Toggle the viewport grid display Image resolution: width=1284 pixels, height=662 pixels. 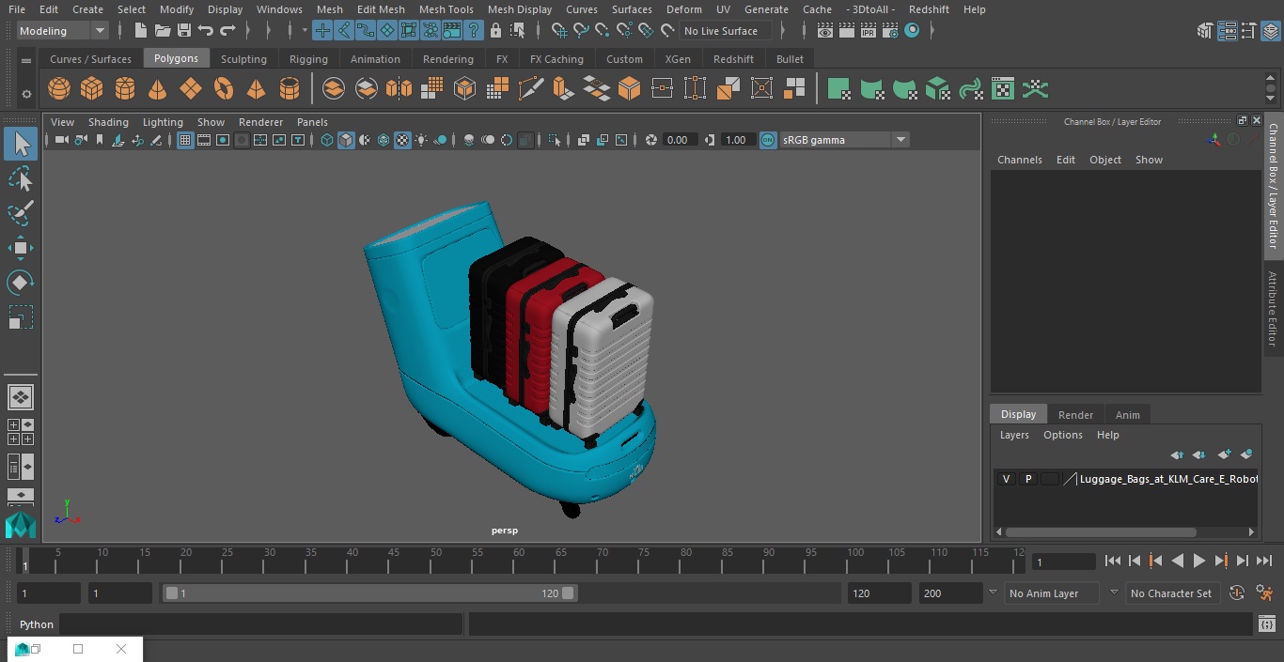184,140
